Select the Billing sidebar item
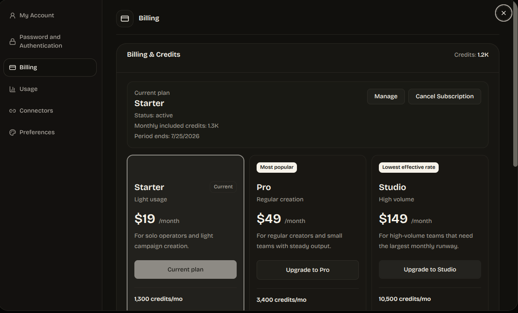Screen dimensions: 518x313 [50, 68]
